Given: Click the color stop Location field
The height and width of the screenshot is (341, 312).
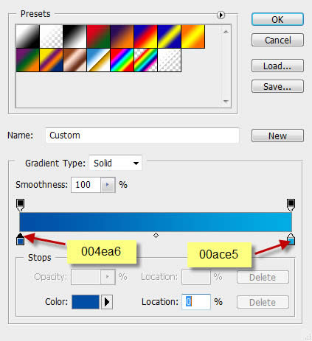Looking at the screenshot, I should 196,302.
